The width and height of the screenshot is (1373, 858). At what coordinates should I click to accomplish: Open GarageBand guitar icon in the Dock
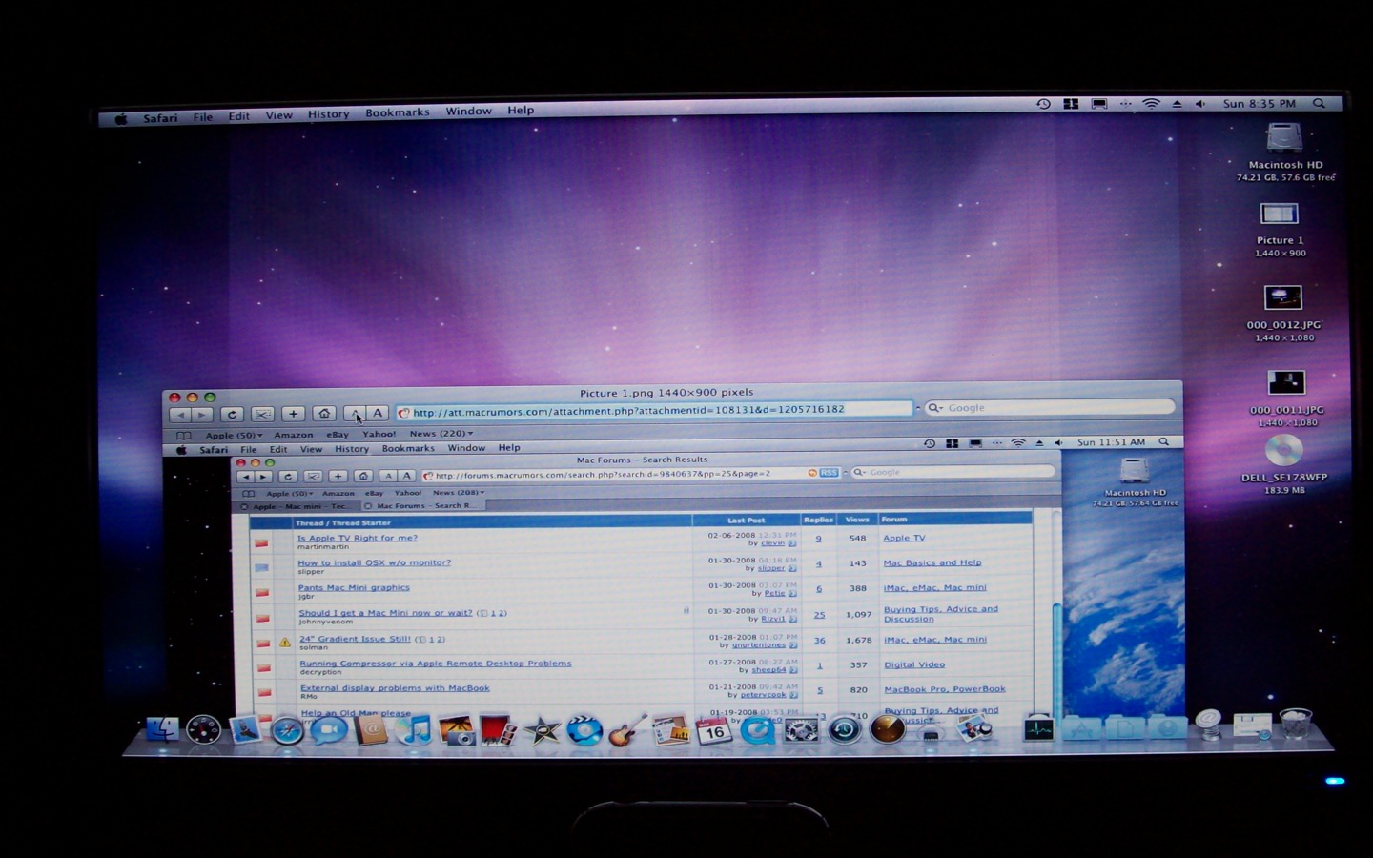tap(627, 731)
